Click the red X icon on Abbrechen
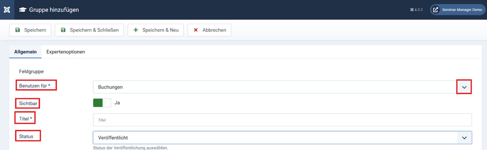This screenshot has width=487, height=150. pyautogui.click(x=196, y=30)
